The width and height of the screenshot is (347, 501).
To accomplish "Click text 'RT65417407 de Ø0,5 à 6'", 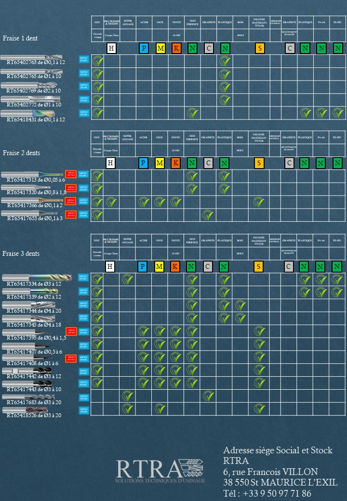I will [x=35, y=352].
